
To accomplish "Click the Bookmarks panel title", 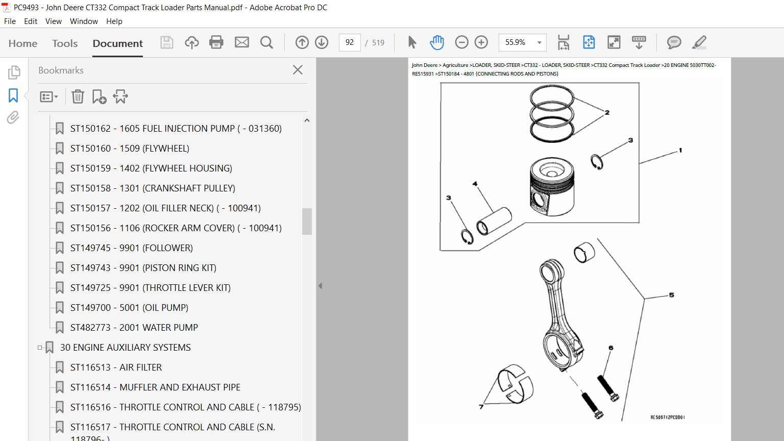I will [x=61, y=70].
